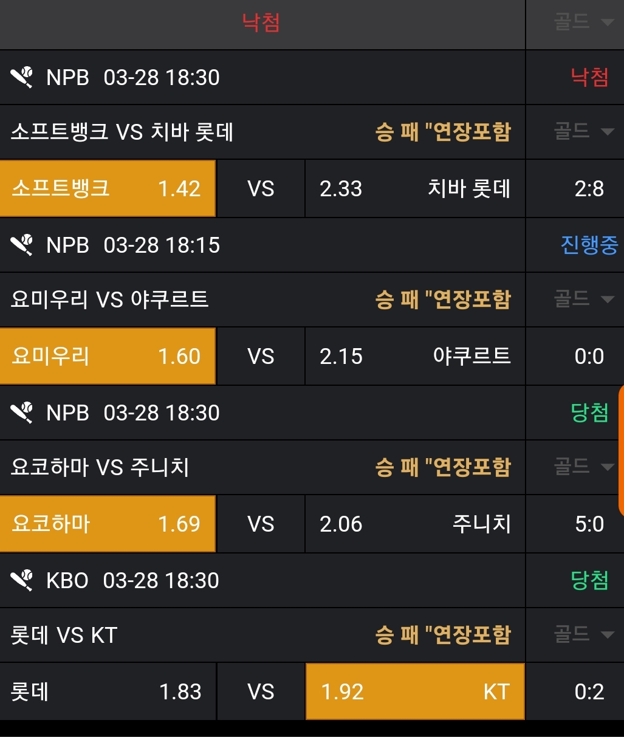This screenshot has width=624, height=737.
Task: Expand 골드 dropdown for 요미우리 VS 야쿠르트
Action: [582, 299]
